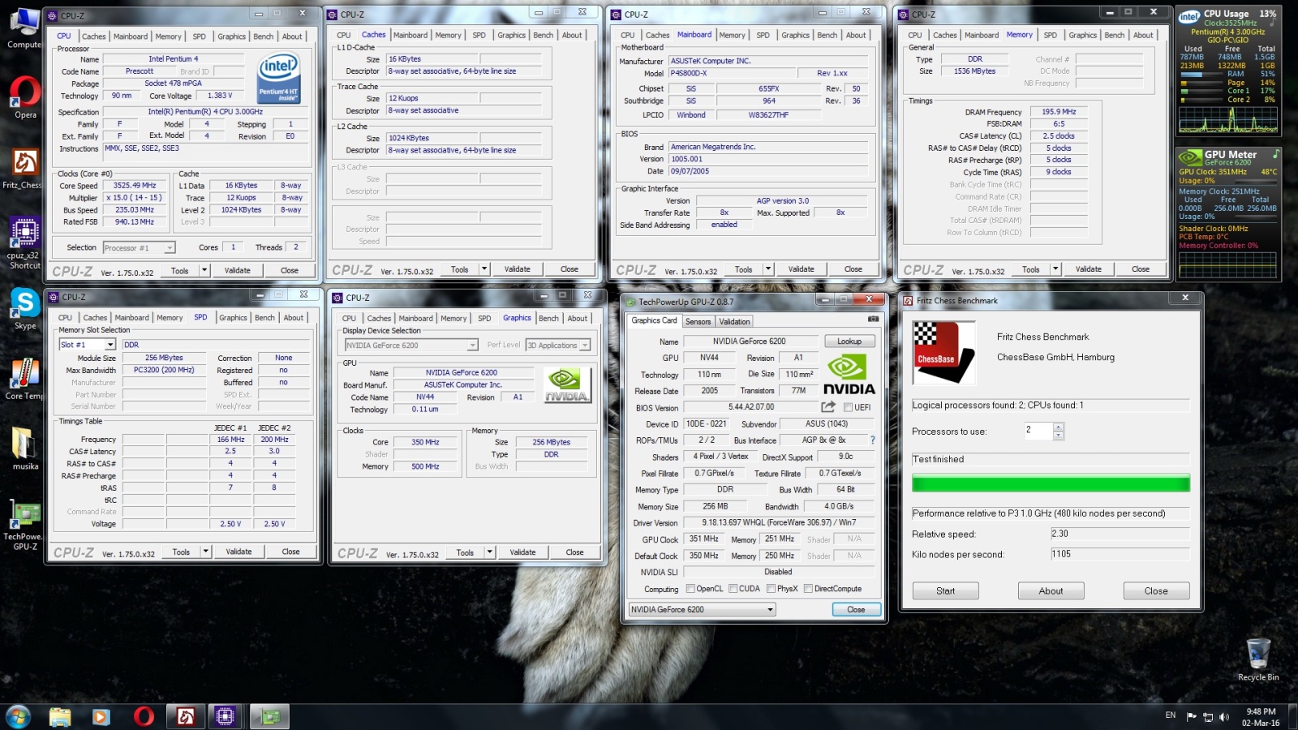Open the Fritz_Chess desktop shortcut
The height and width of the screenshot is (730, 1298).
pyautogui.click(x=24, y=169)
